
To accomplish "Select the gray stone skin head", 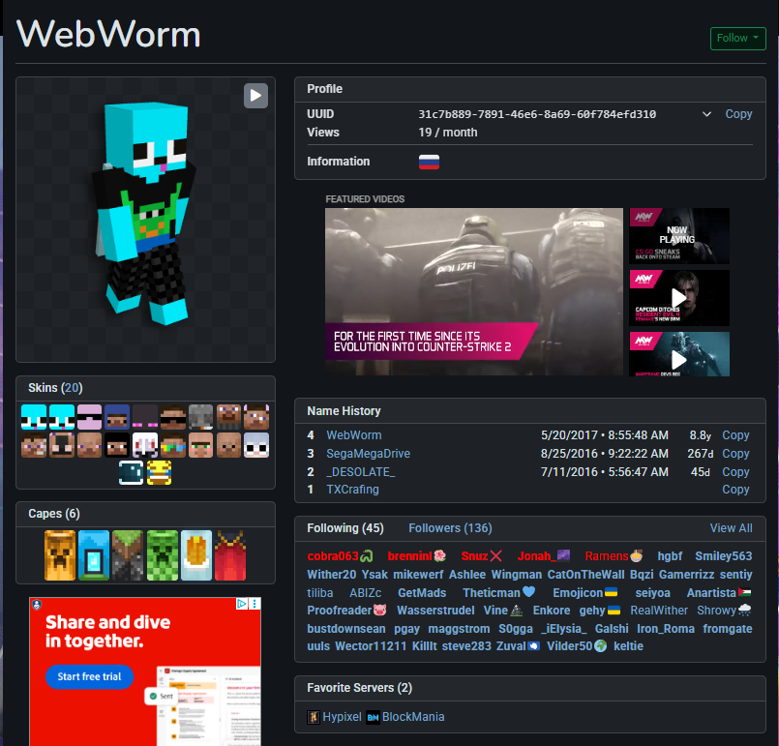I will coord(200,417).
